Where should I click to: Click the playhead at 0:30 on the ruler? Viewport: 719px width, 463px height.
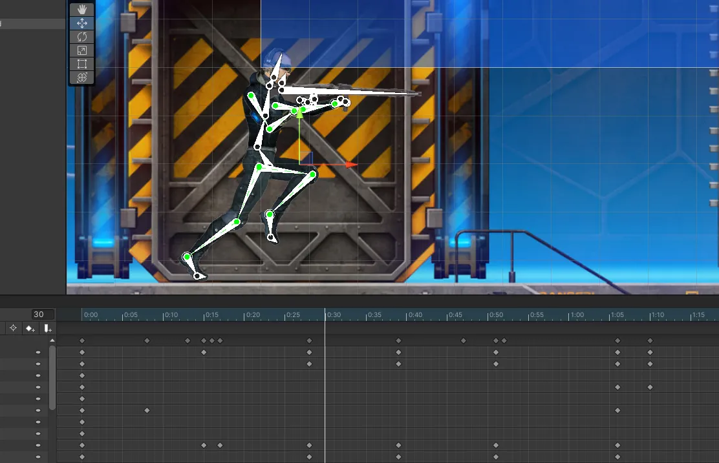coord(325,315)
